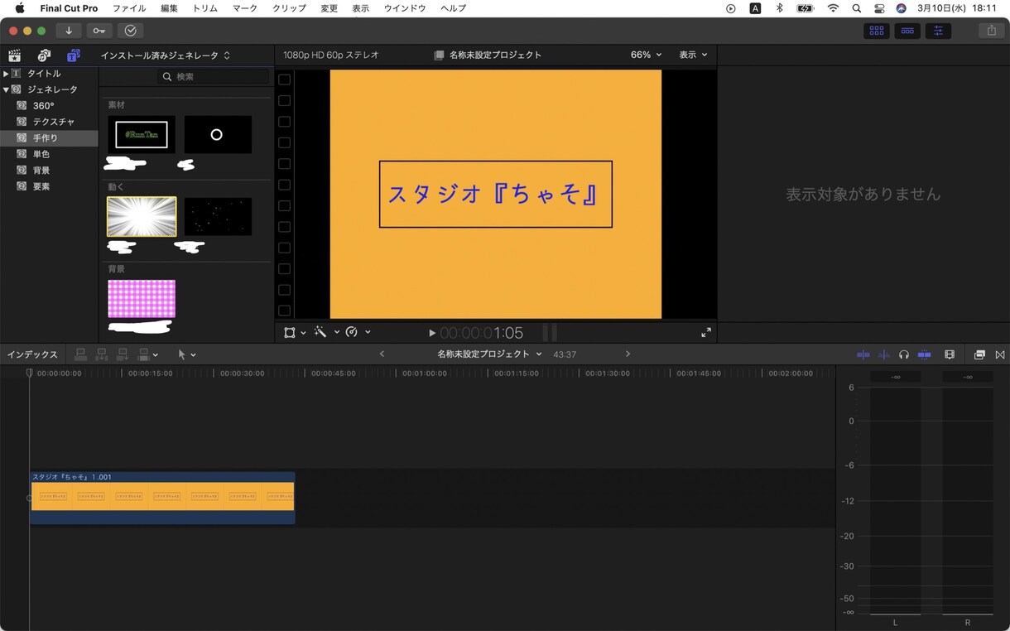
Task: Show the titles and generators sidebar icon
Action: [74, 55]
